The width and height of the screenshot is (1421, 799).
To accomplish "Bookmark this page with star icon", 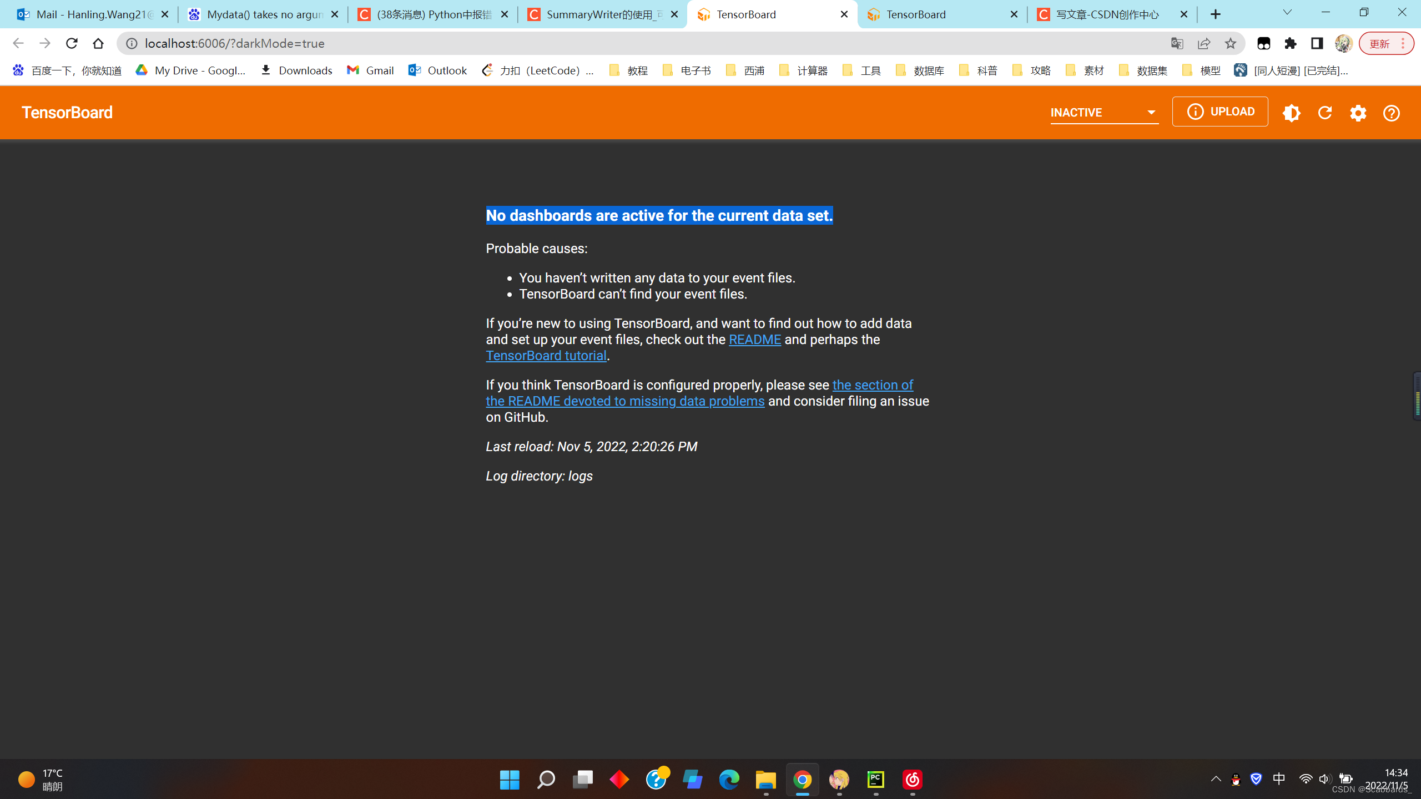I will 1231,43.
